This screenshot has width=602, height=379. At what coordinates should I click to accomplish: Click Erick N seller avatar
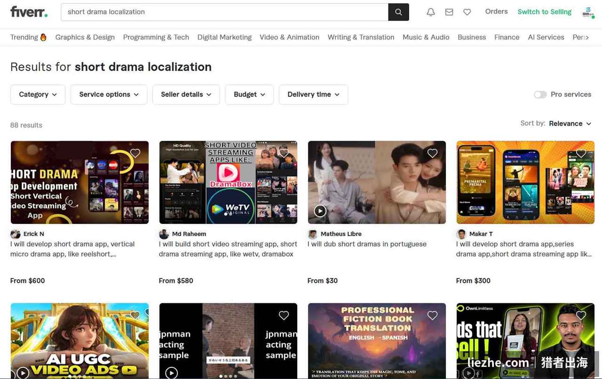[16, 234]
